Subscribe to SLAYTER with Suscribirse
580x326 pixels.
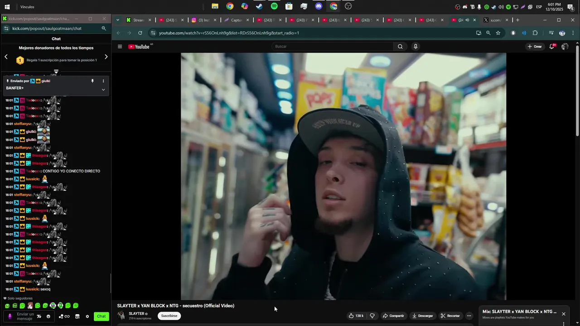tap(169, 316)
